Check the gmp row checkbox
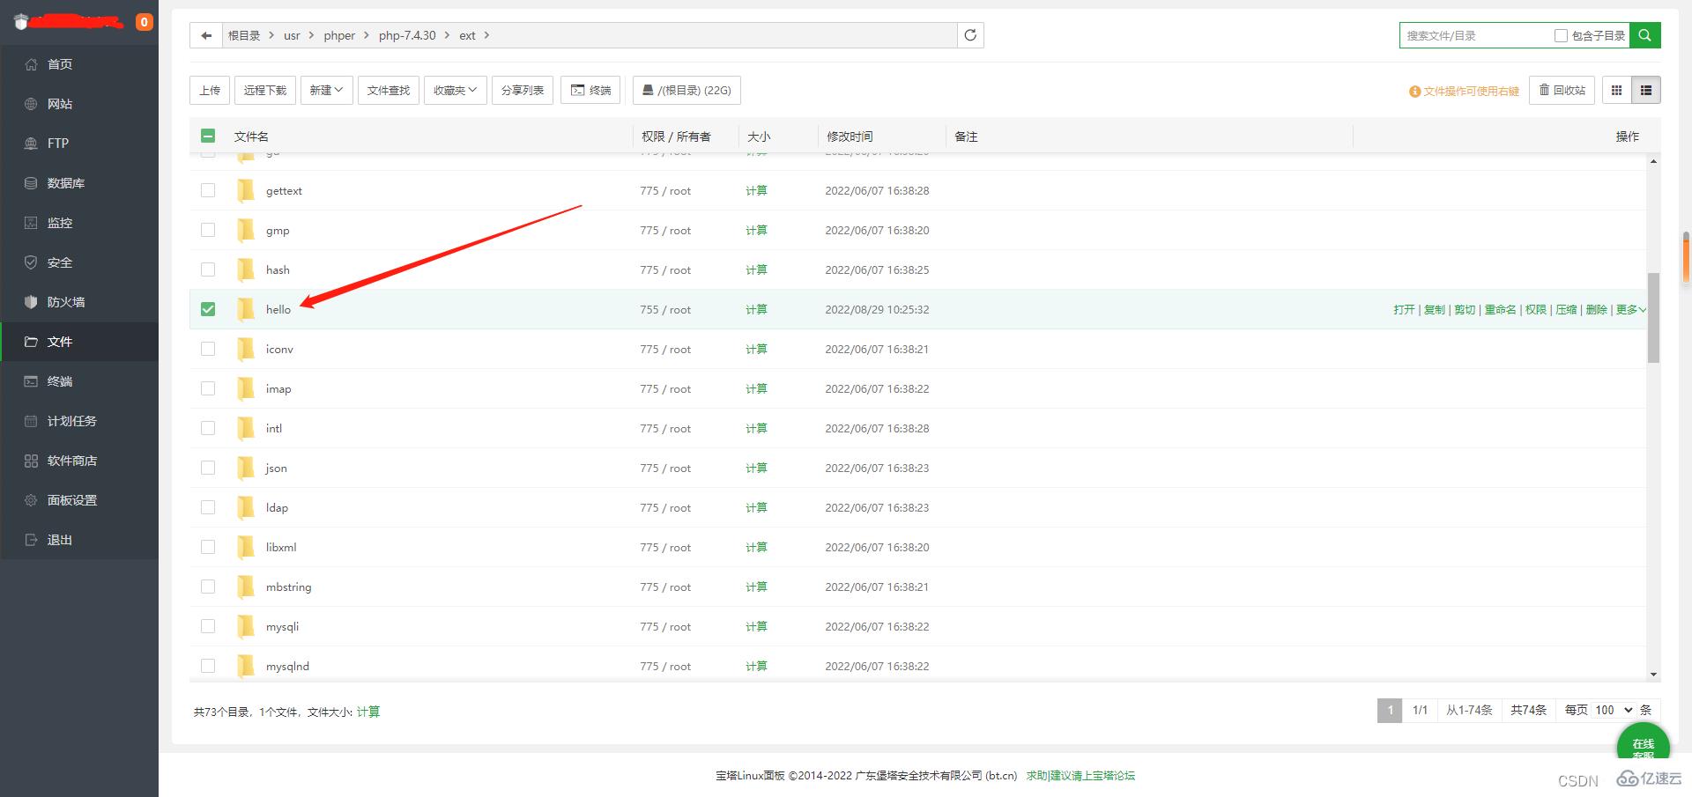Viewport: 1692px width, 797px height. click(x=208, y=230)
